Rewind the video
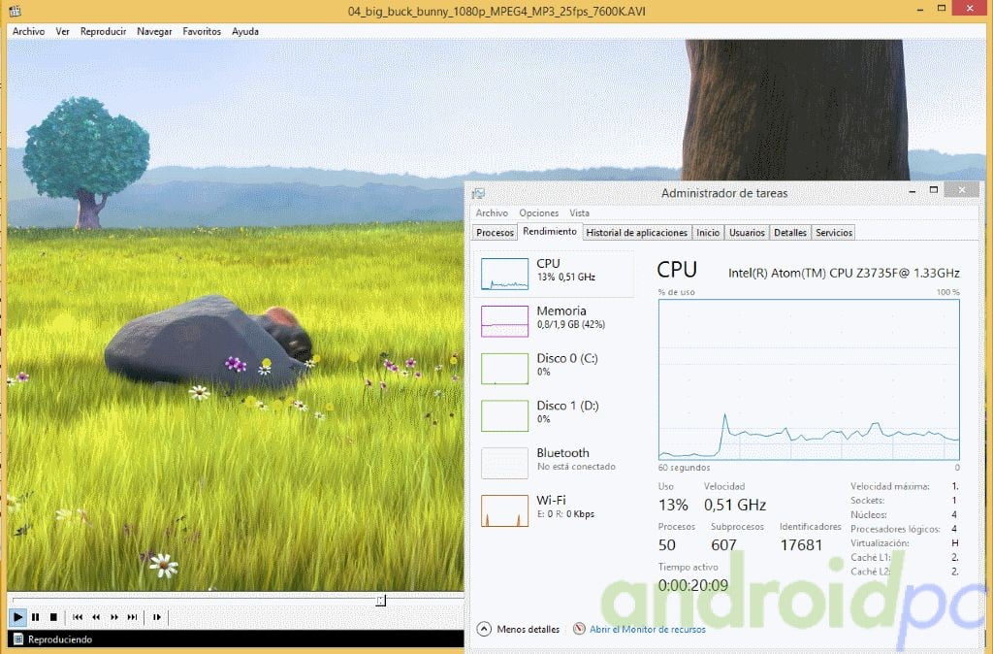This screenshot has height=654, width=993. 96,616
